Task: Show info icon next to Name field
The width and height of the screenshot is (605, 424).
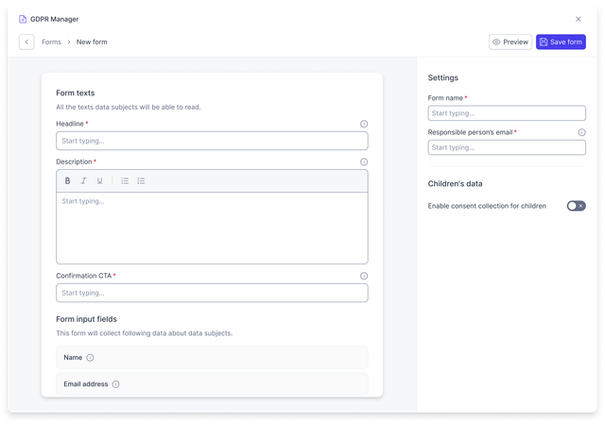Action: [x=90, y=358]
